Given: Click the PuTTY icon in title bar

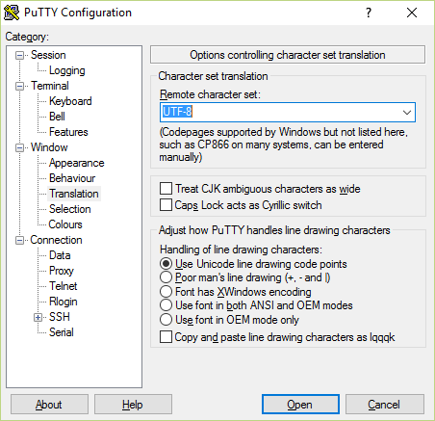Looking at the screenshot, I should click(12, 13).
